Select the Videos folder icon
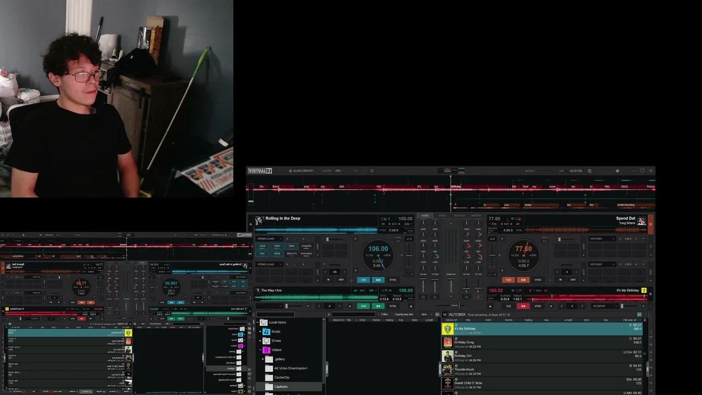Viewport: 702px width, 395px height. click(x=267, y=350)
